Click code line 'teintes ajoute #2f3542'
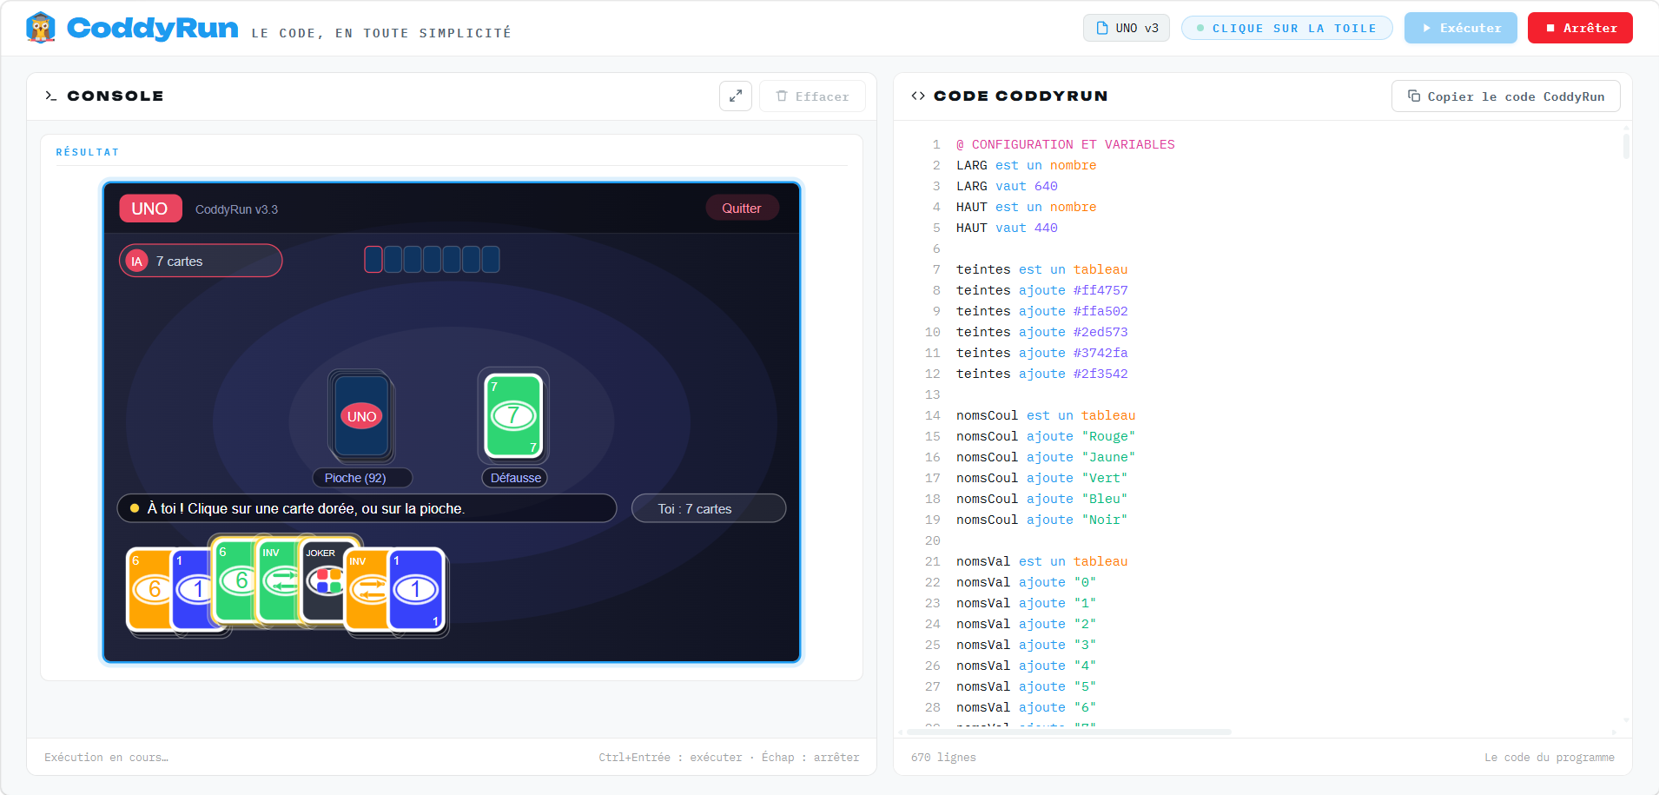This screenshot has height=795, width=1659. [1041, 374]
